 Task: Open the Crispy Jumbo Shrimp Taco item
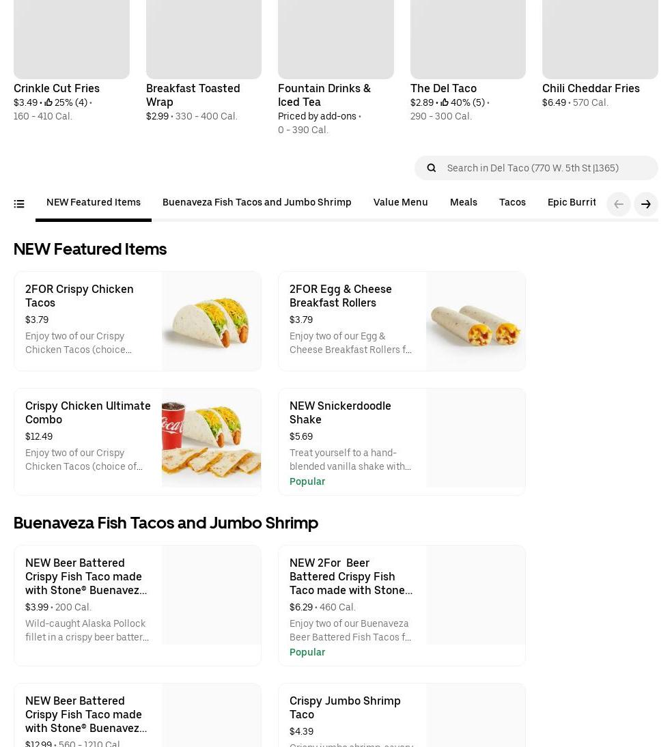[345, 707]
